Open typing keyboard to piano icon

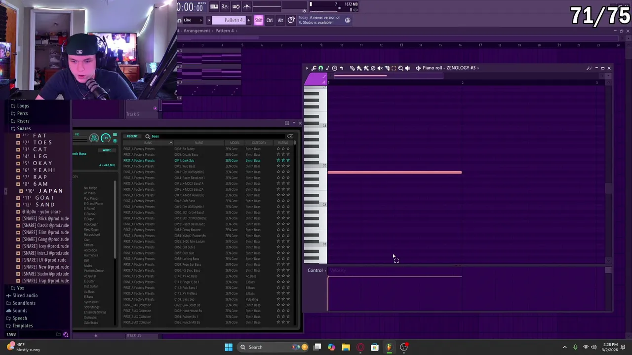pyautogui.click(x=214, y=6)
